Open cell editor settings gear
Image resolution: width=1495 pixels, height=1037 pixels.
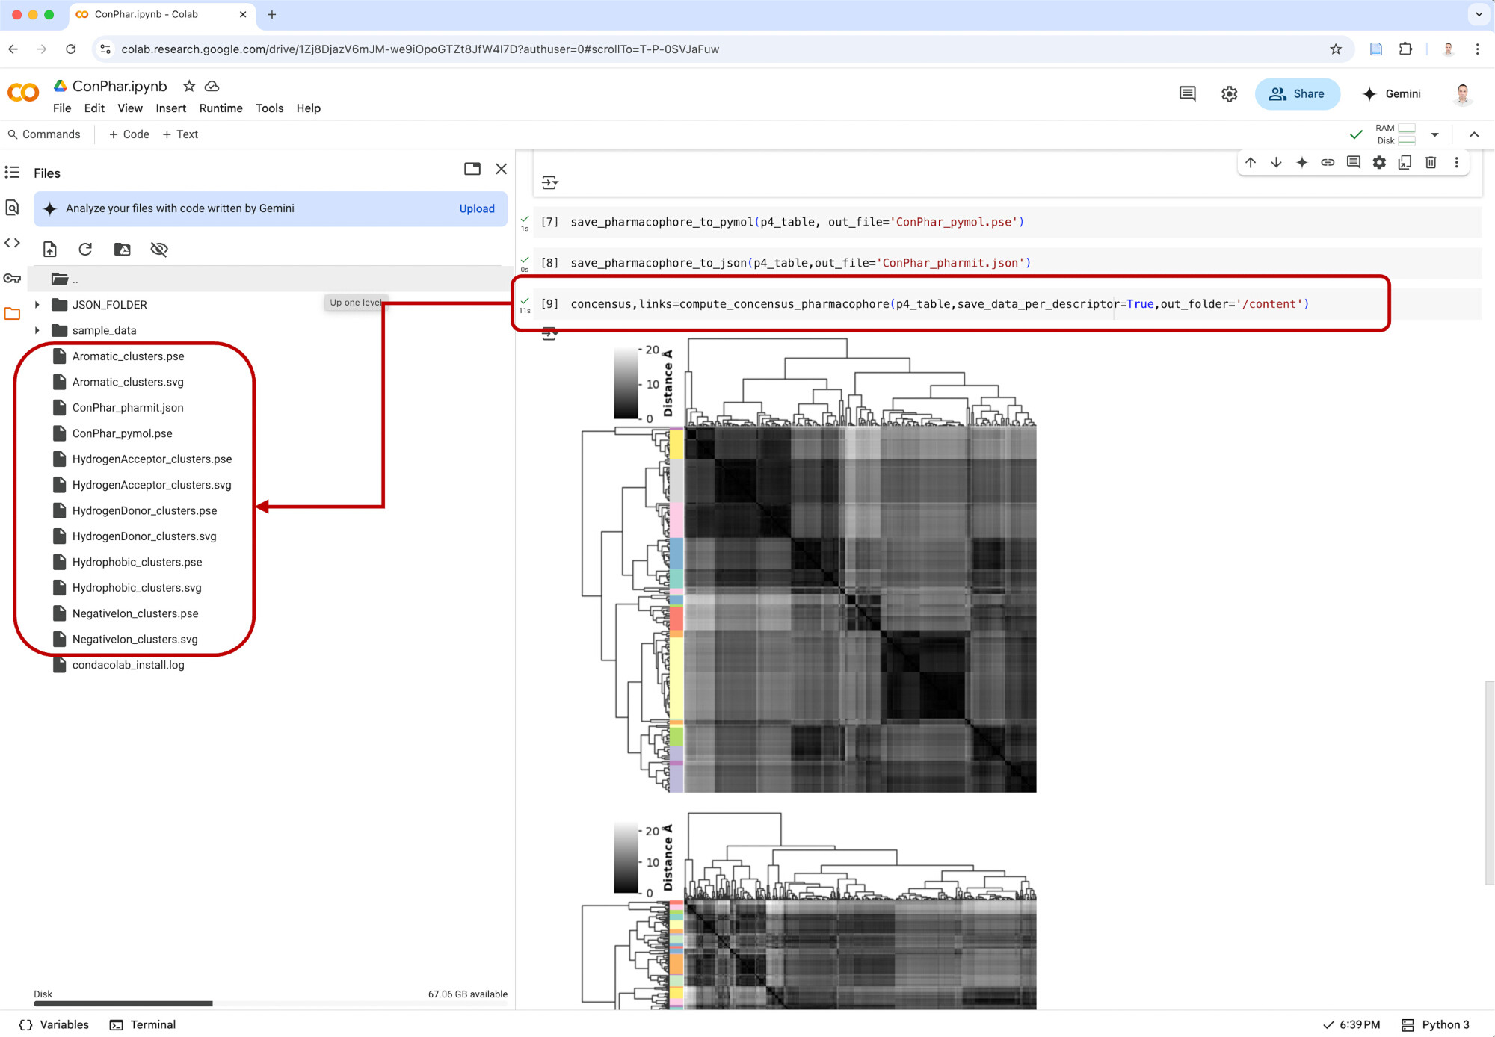(1379, 162)
